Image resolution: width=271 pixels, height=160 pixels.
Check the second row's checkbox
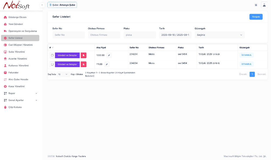pyautogui.click(x=52, y=64)
